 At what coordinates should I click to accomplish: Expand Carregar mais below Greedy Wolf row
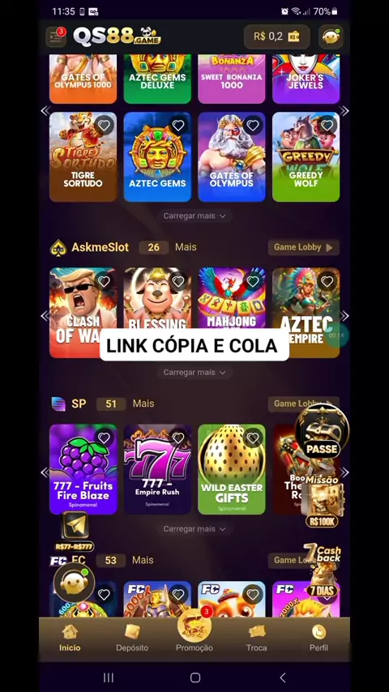coord(194,216)
